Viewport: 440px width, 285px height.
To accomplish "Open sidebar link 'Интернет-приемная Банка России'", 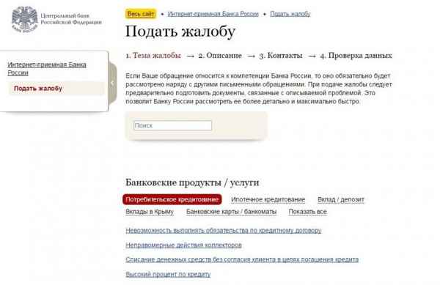I will [47, 69].
